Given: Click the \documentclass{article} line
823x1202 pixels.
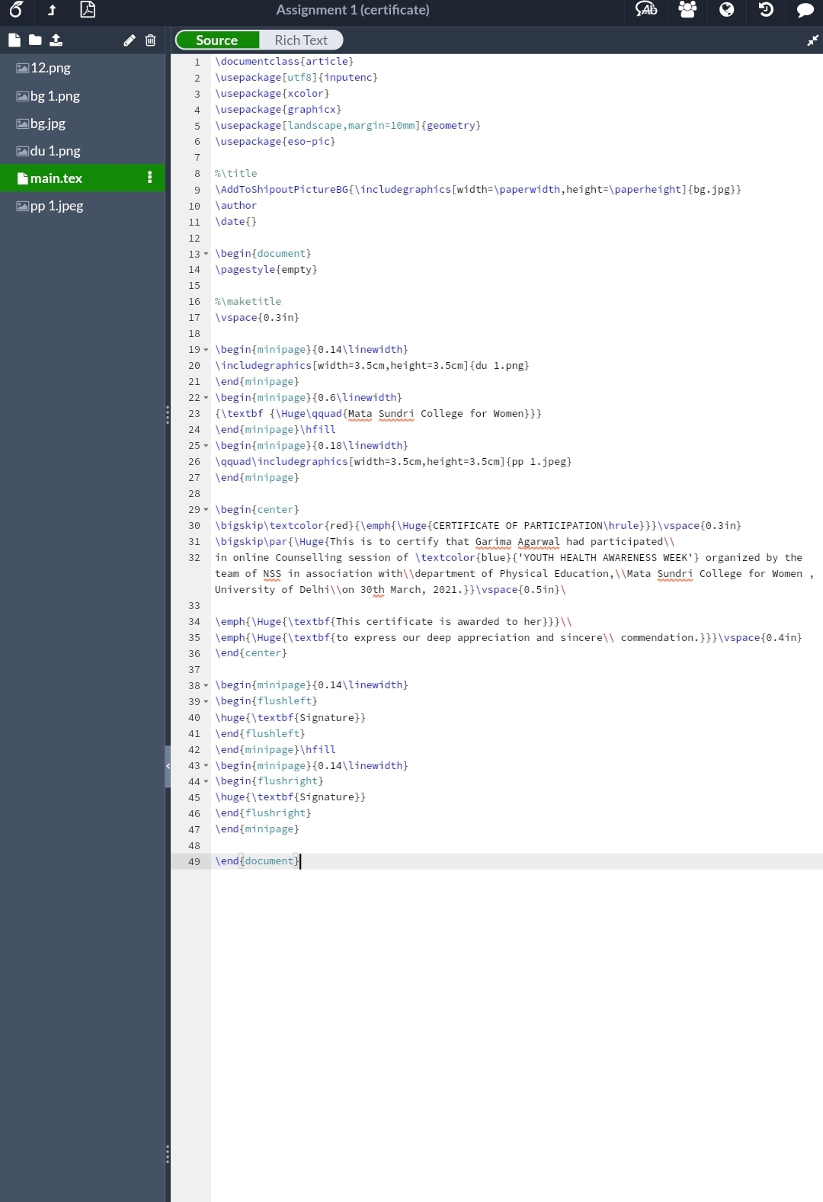Looking at the screenshot, I should [284, 61].
